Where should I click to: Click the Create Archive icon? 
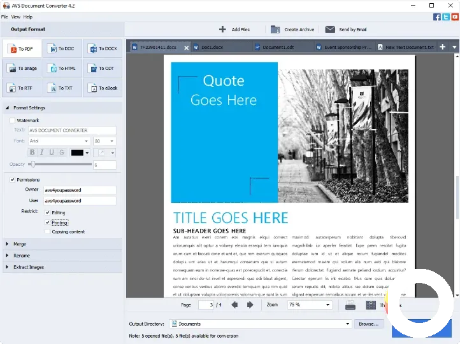(x=275, y=29)
